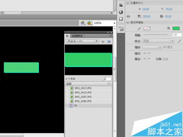The width and height of the screenshot is (183, 137).
Task: Close the library panel
Action: [111, 32]
